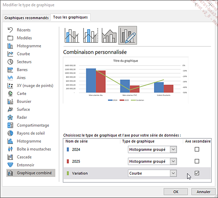Uncheck secondary axis for Variation series
This screenshot has height=198, width=218.
tap(197, 173)
